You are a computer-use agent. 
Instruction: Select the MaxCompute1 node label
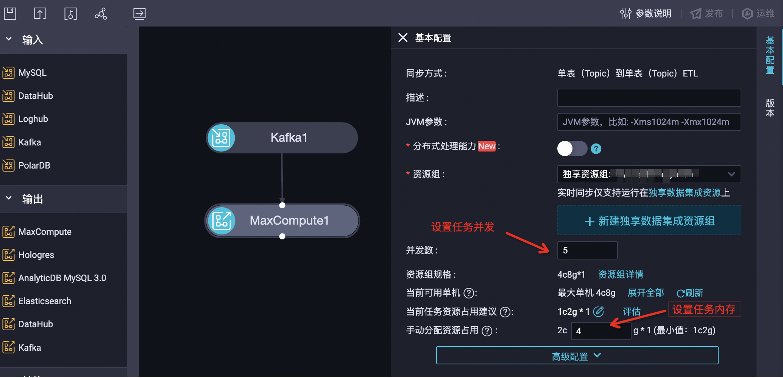pyautogui.click(x=289, y=220)
